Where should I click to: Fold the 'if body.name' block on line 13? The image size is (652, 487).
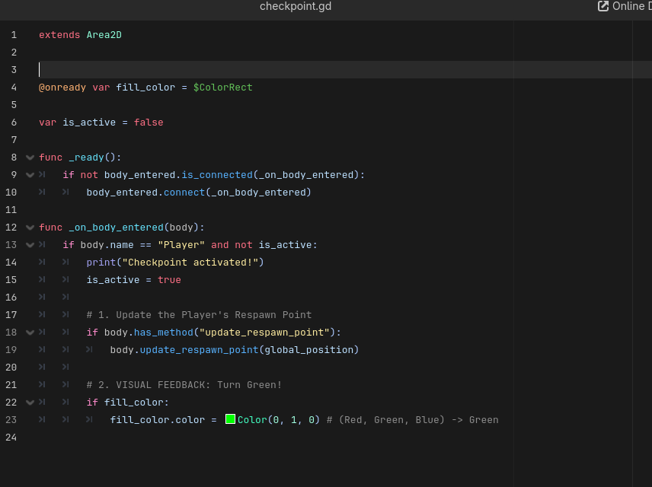(x=30, y=245)
